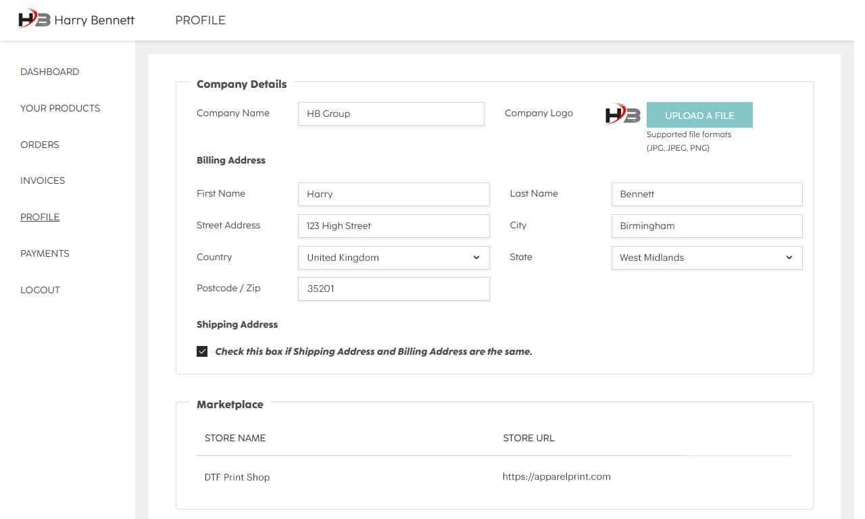Open the Orders section
Screen dimensions: 865x519
click(x=39, y=145)
